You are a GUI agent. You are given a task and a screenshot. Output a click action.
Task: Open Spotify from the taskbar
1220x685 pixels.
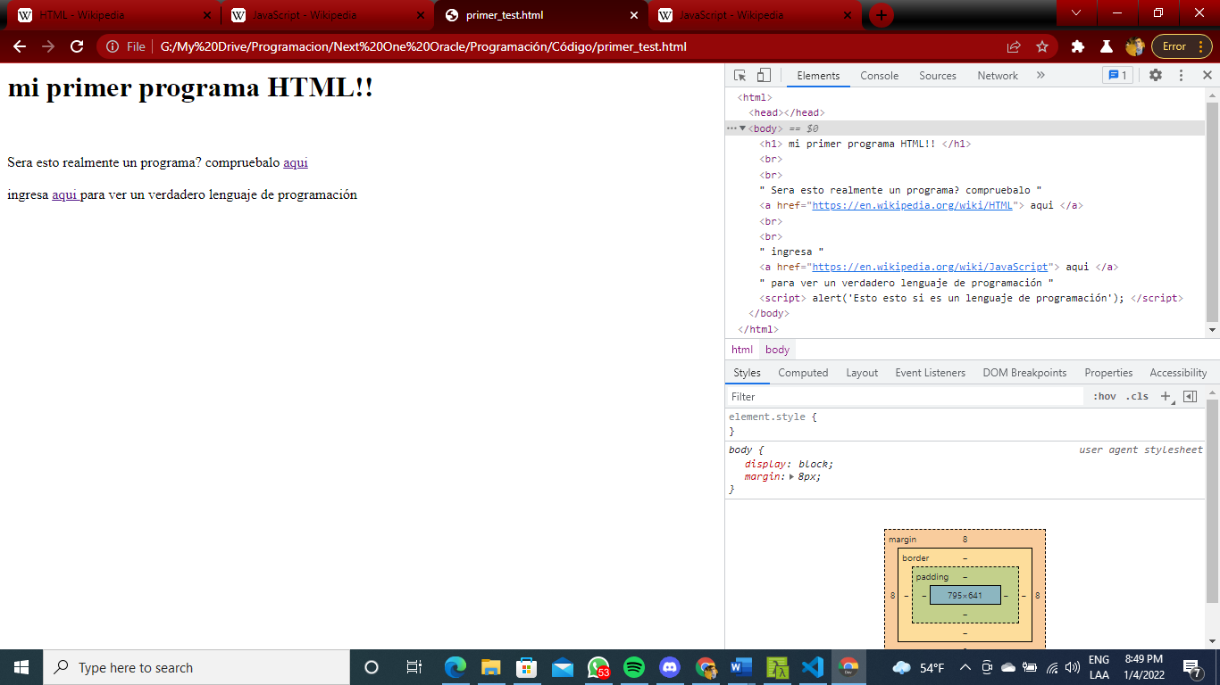click(633, 667)
